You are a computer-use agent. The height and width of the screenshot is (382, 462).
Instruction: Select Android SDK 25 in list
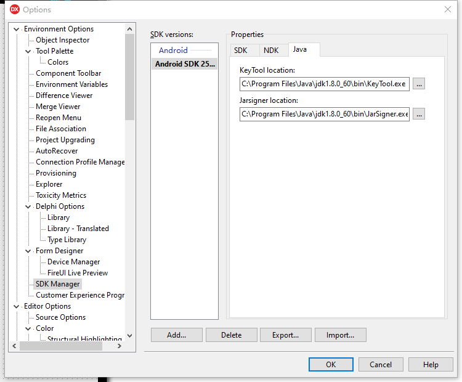pos(185,64)
